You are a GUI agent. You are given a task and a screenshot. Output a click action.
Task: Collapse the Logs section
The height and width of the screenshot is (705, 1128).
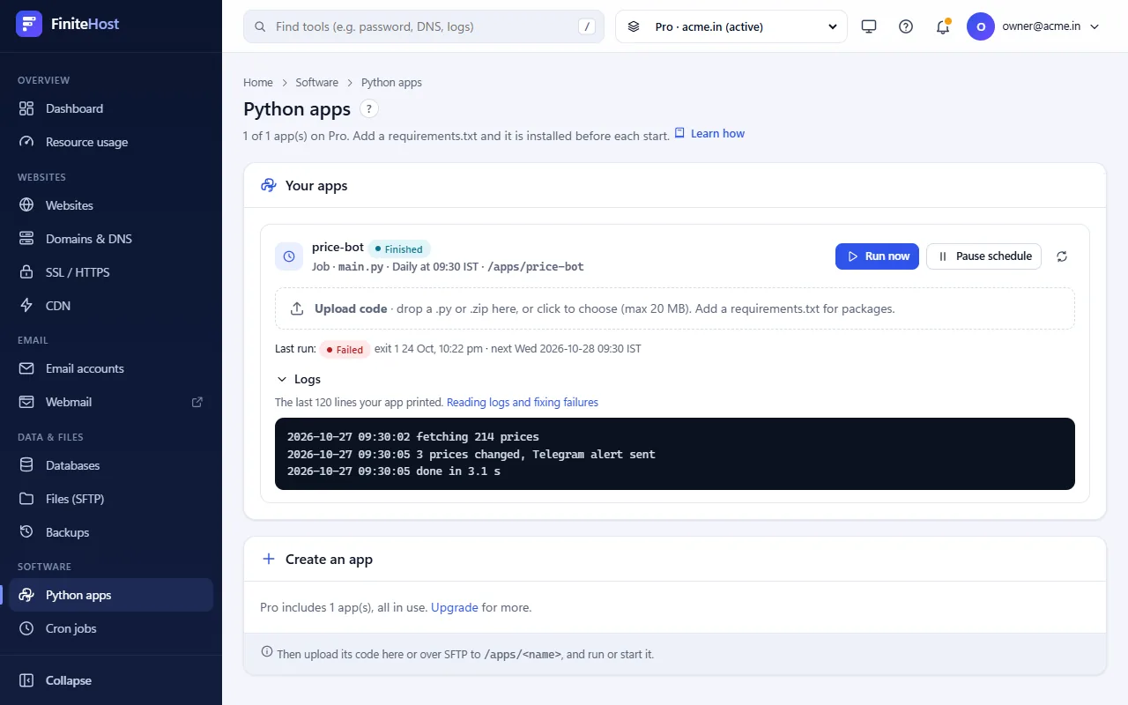coord(299,379)
